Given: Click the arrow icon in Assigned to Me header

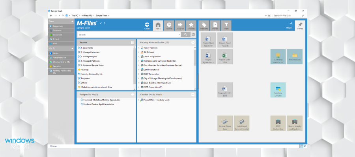Looking at the screenshot, I should pos(133,95).
